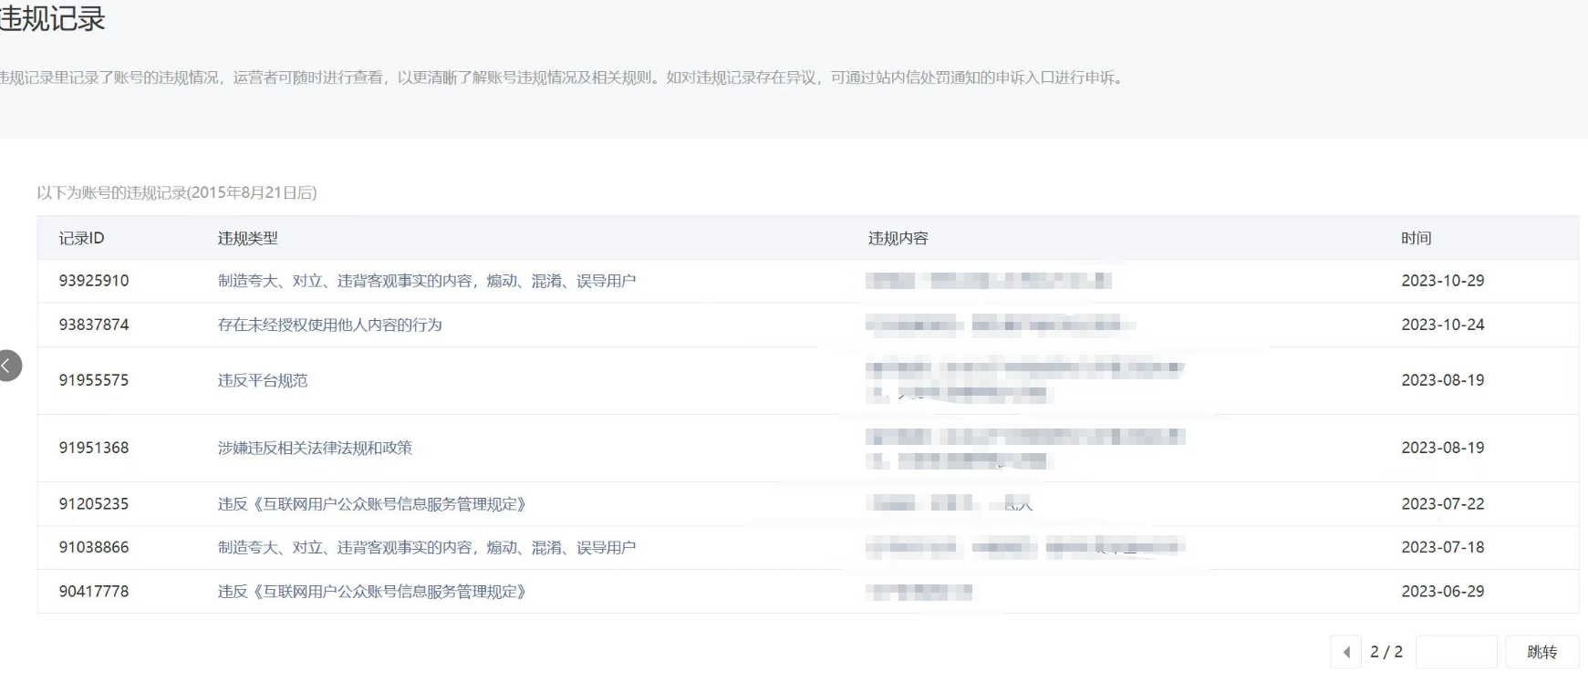Select record ID 91038866
Image resolution: width=1588 pixels, height=692 pixels.
(x=94, y=548)
